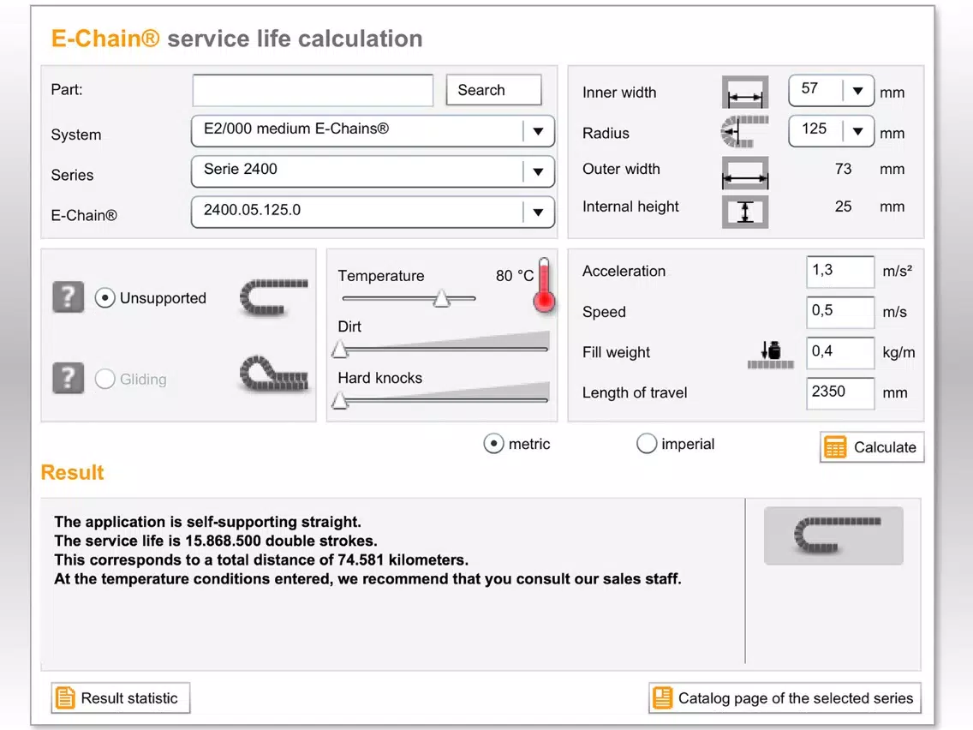Click the self-supporting straight result line
This screenshot has width=973, height=730.
point(207,522)
